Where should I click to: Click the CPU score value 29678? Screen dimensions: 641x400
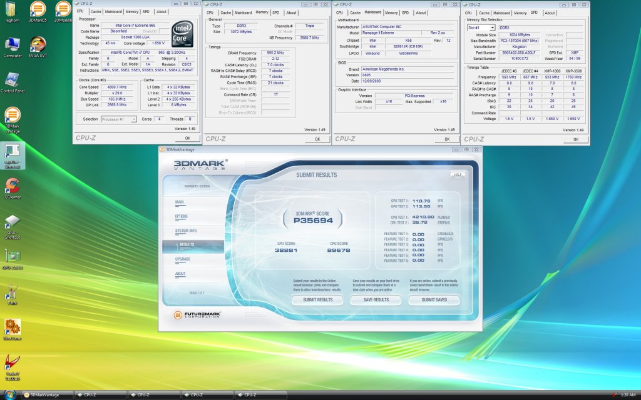point(339,250)
